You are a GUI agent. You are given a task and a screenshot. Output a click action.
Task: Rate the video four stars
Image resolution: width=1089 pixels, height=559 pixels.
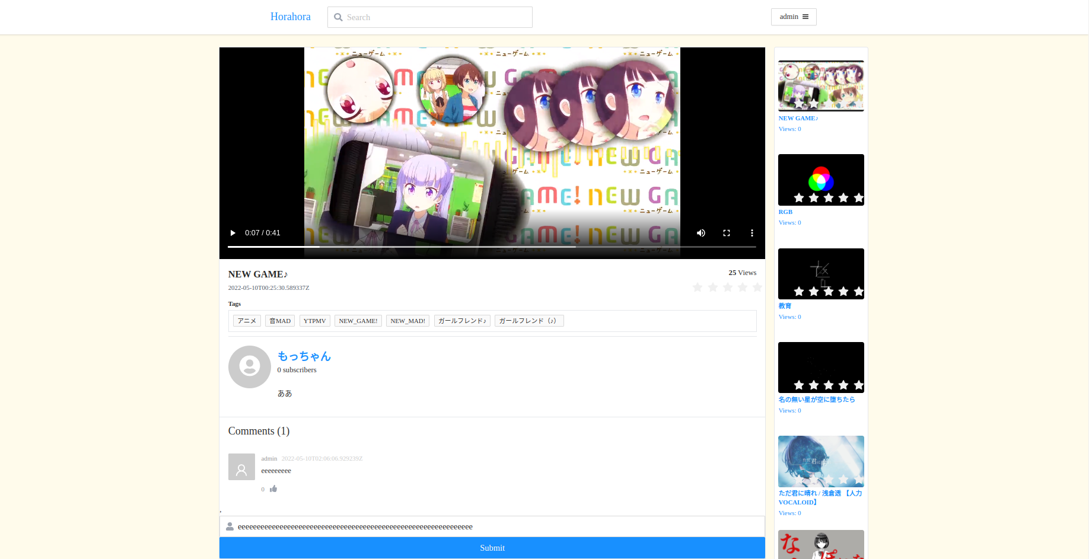[743, 288]
